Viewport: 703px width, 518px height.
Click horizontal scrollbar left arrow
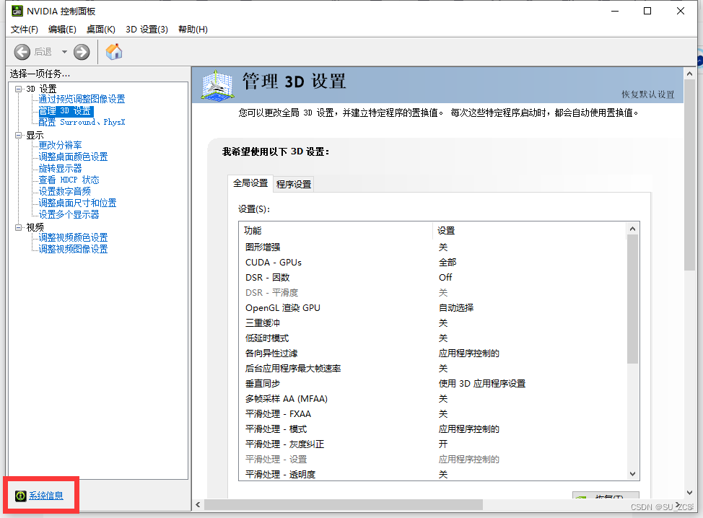click(x=198, y=505)
